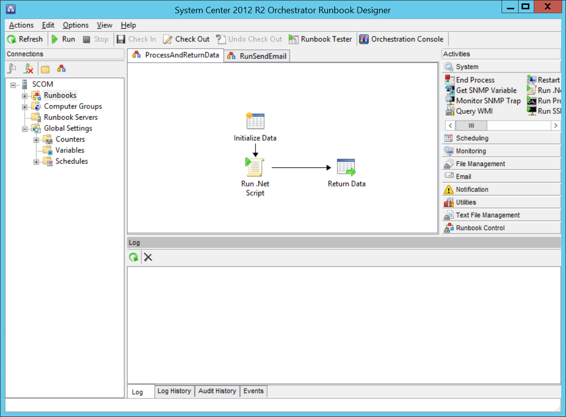
Task: Expand the Email activities category
Action: click(x=501, y=177)
